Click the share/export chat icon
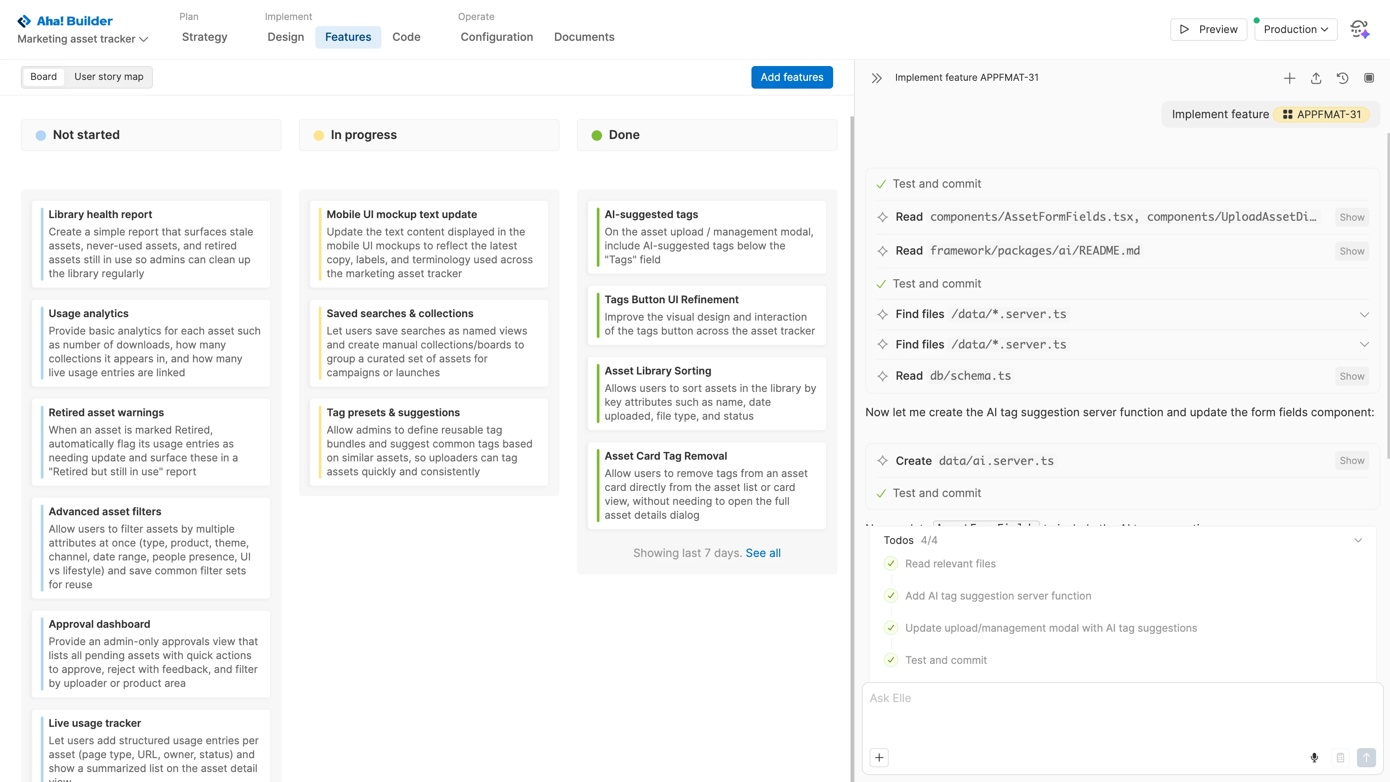Screen dimensions: 1390x782 tap(1316, 78)
